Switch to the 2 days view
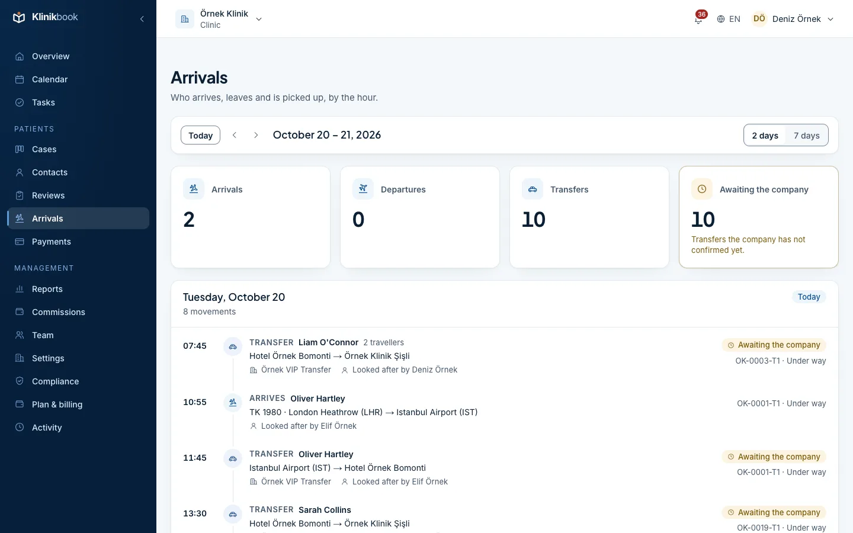 (x=765, y=136)
